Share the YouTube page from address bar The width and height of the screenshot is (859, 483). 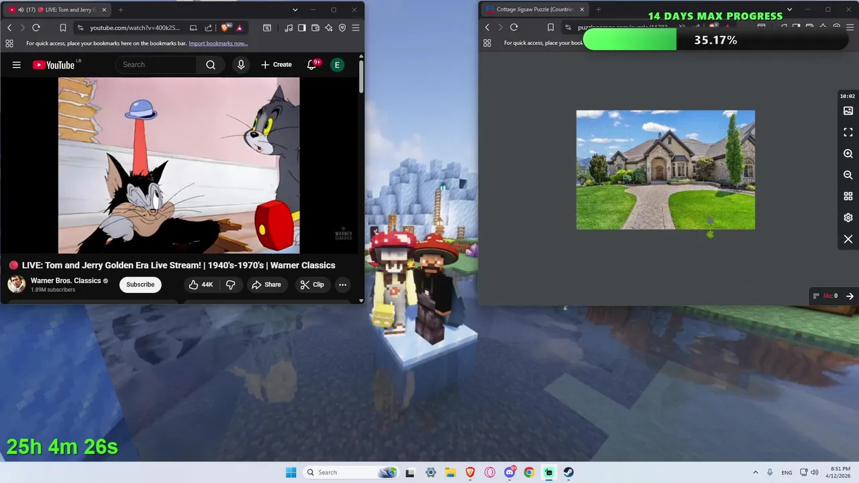pyautogui.click(x=208, y=28)
